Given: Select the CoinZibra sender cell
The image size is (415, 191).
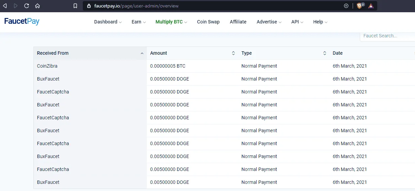Looking at the screenshot, I should click(x=90, y=66).
